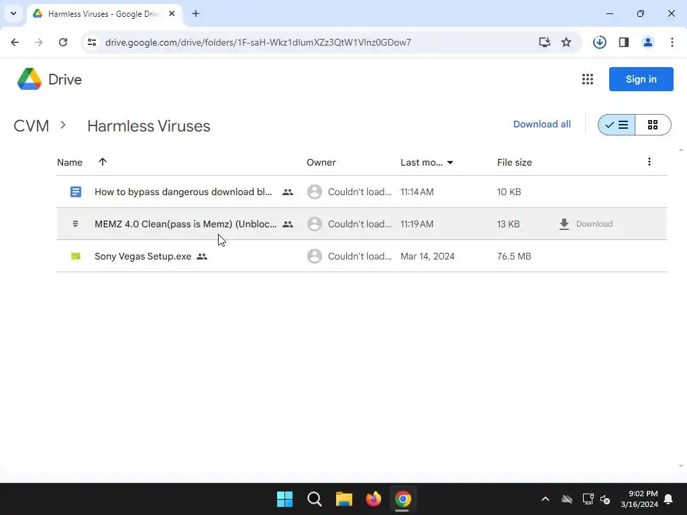Click the 11:14 AM modified time
The height and width of the screenshot is (515, 687).
point(417,192)
